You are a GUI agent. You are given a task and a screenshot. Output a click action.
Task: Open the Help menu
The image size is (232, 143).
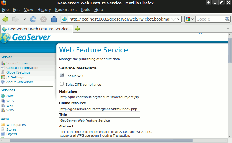click(99, 10)
